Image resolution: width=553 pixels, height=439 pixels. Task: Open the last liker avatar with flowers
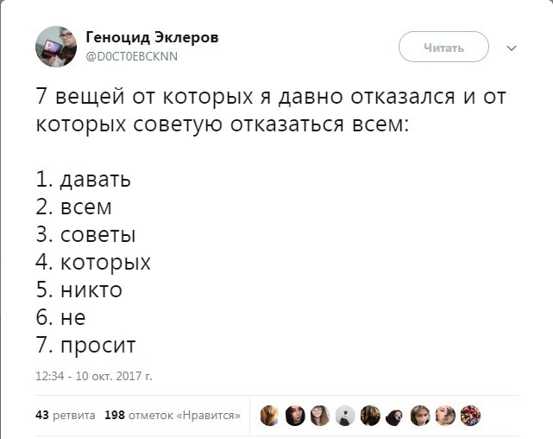tap(470, 415)
